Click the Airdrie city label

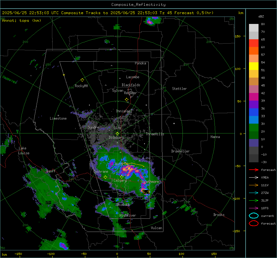point(121,164)
